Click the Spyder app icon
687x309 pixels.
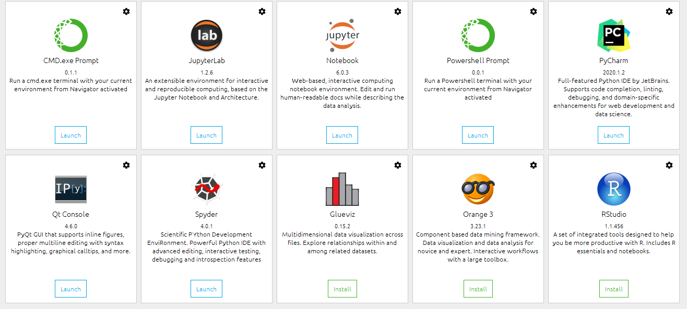(206, 189)
